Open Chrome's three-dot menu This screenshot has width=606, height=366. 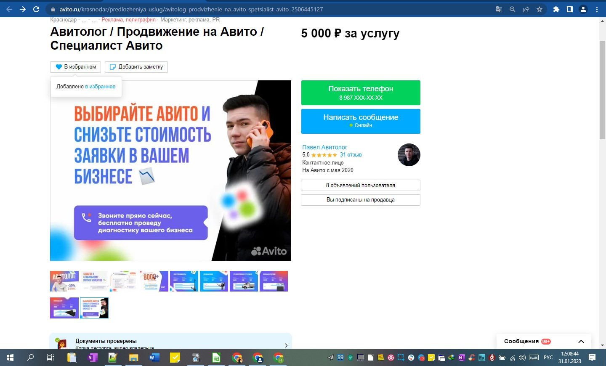tap(597, 9)
